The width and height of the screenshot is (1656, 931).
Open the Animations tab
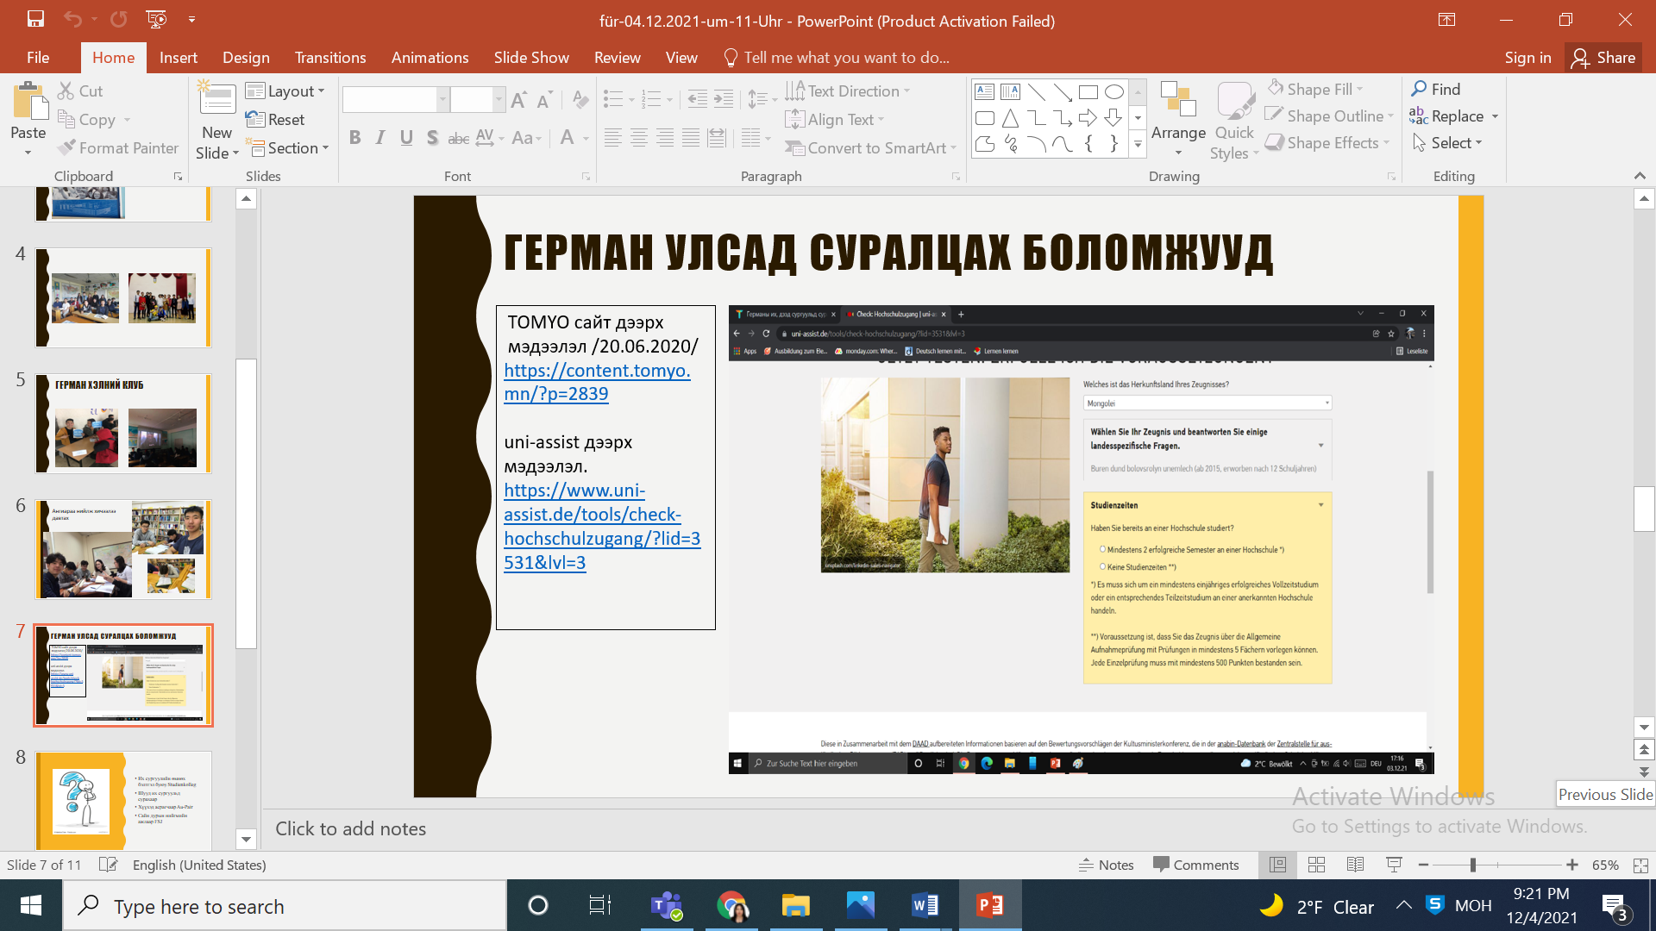click(430, 58)
